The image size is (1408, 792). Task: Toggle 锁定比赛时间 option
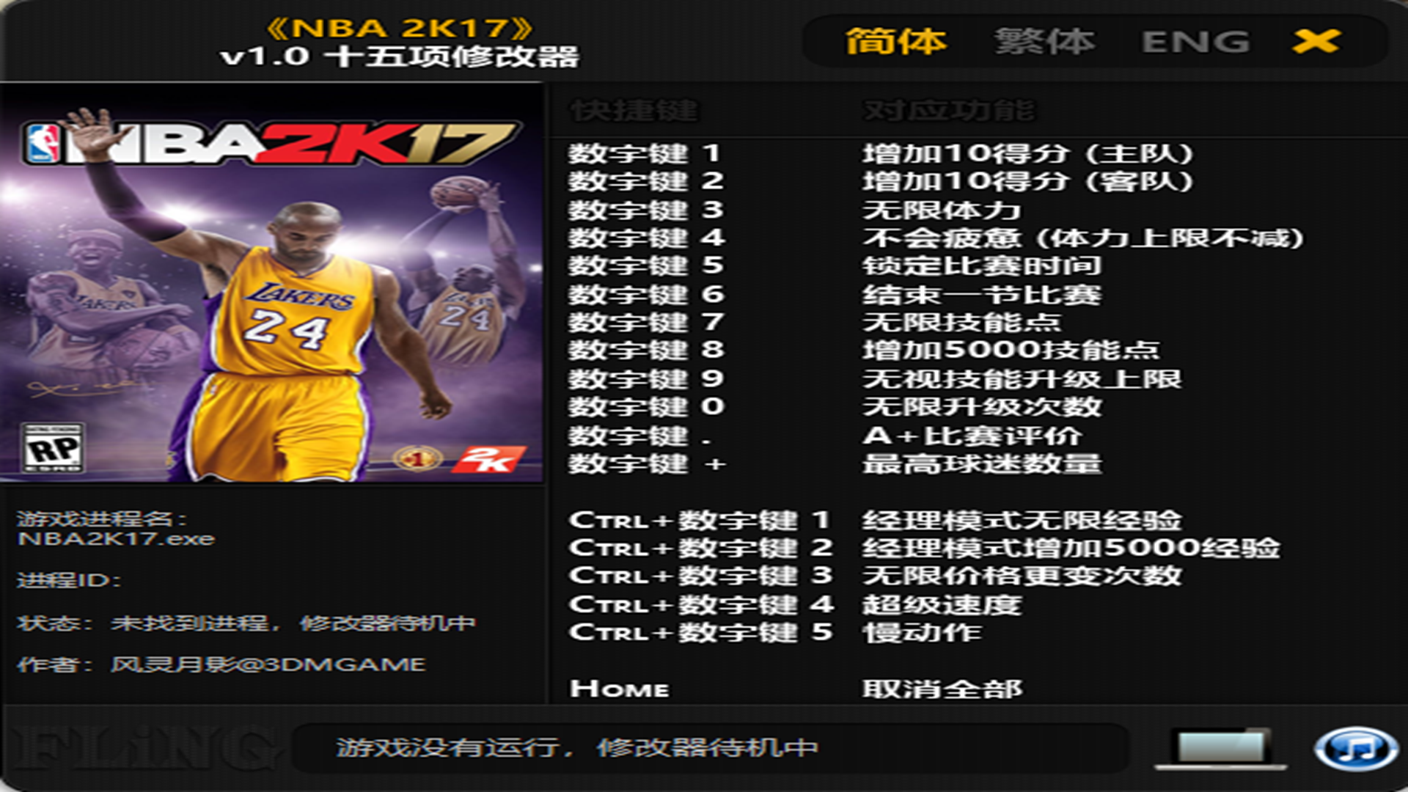(x=982, y=265)
